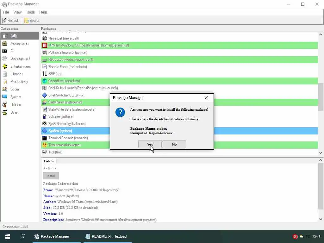Click the Install button in Actions

(51, 176)
